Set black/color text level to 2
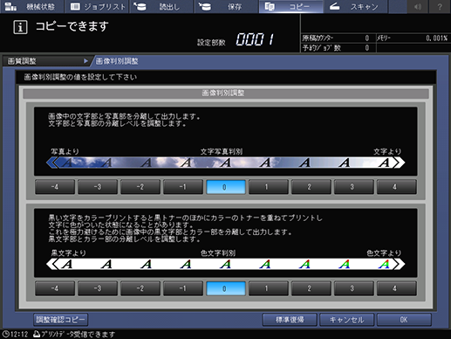Viewport: 451px width, 339px height. tap(311, 288)
